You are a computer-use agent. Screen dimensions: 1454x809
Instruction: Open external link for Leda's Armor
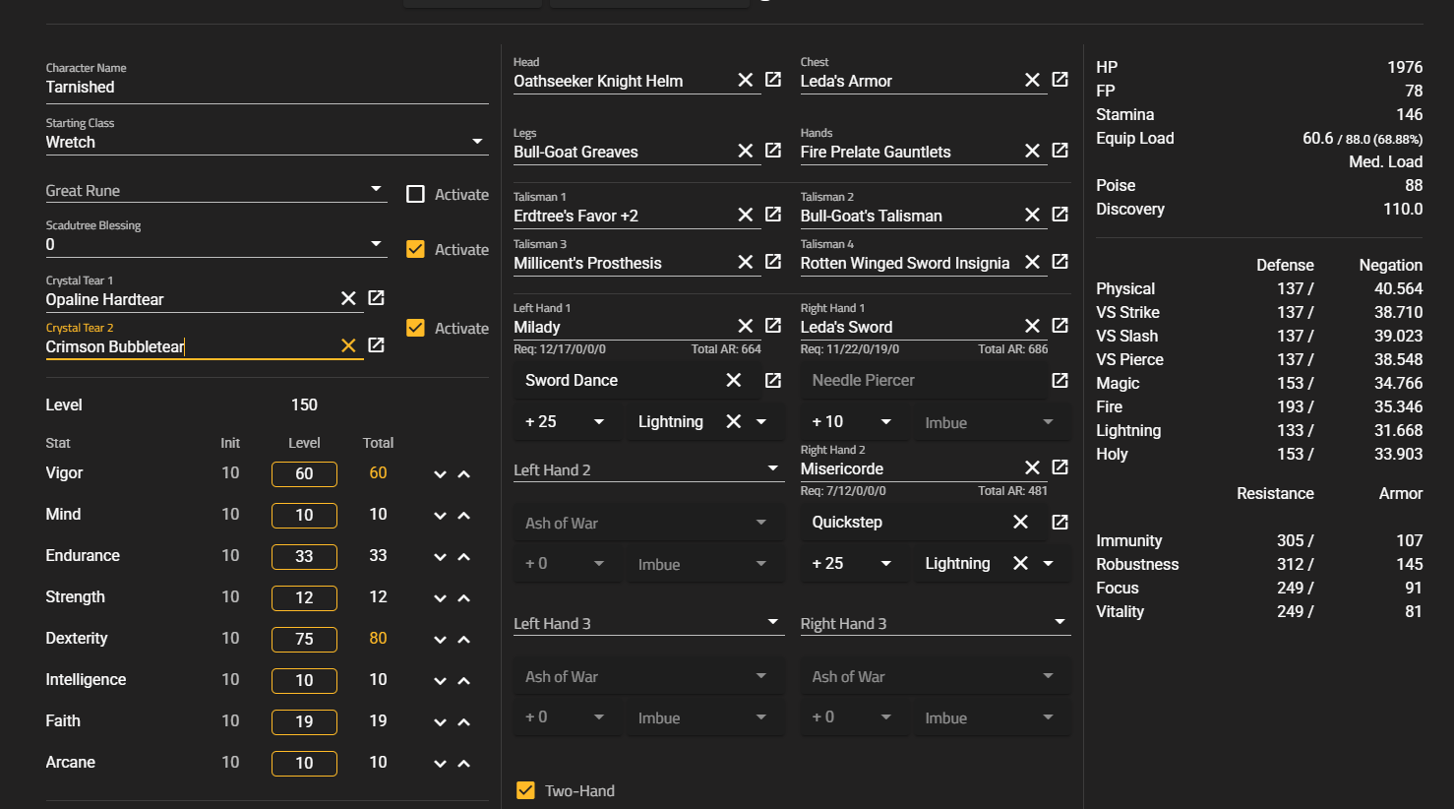(1060, 80)
